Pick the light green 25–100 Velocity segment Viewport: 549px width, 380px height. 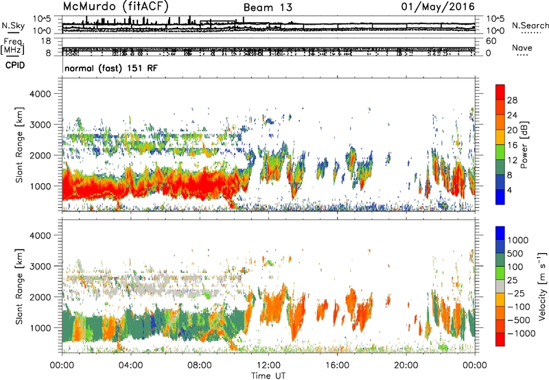click(500, 273)
